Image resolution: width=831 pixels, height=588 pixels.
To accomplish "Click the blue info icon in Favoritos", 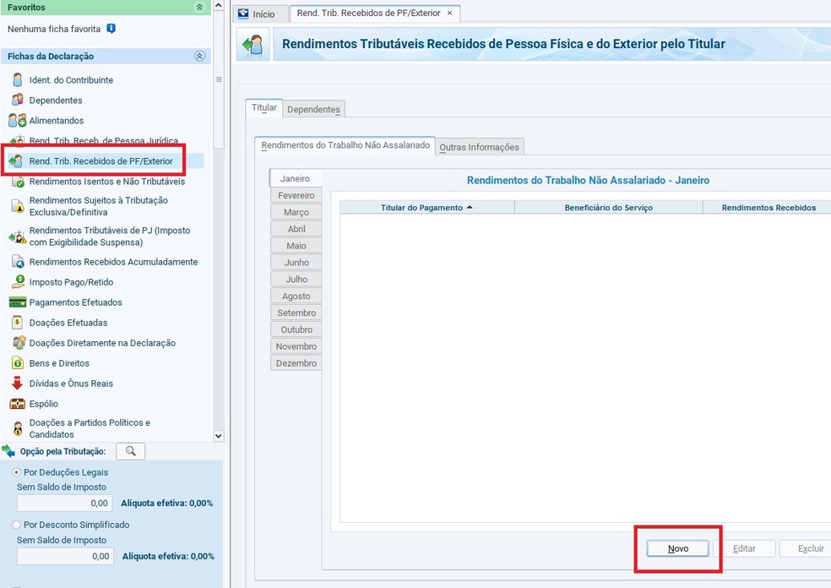I will coord(111,29).
